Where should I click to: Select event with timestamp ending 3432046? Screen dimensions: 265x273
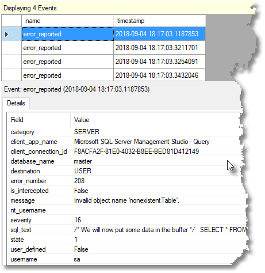113,75
